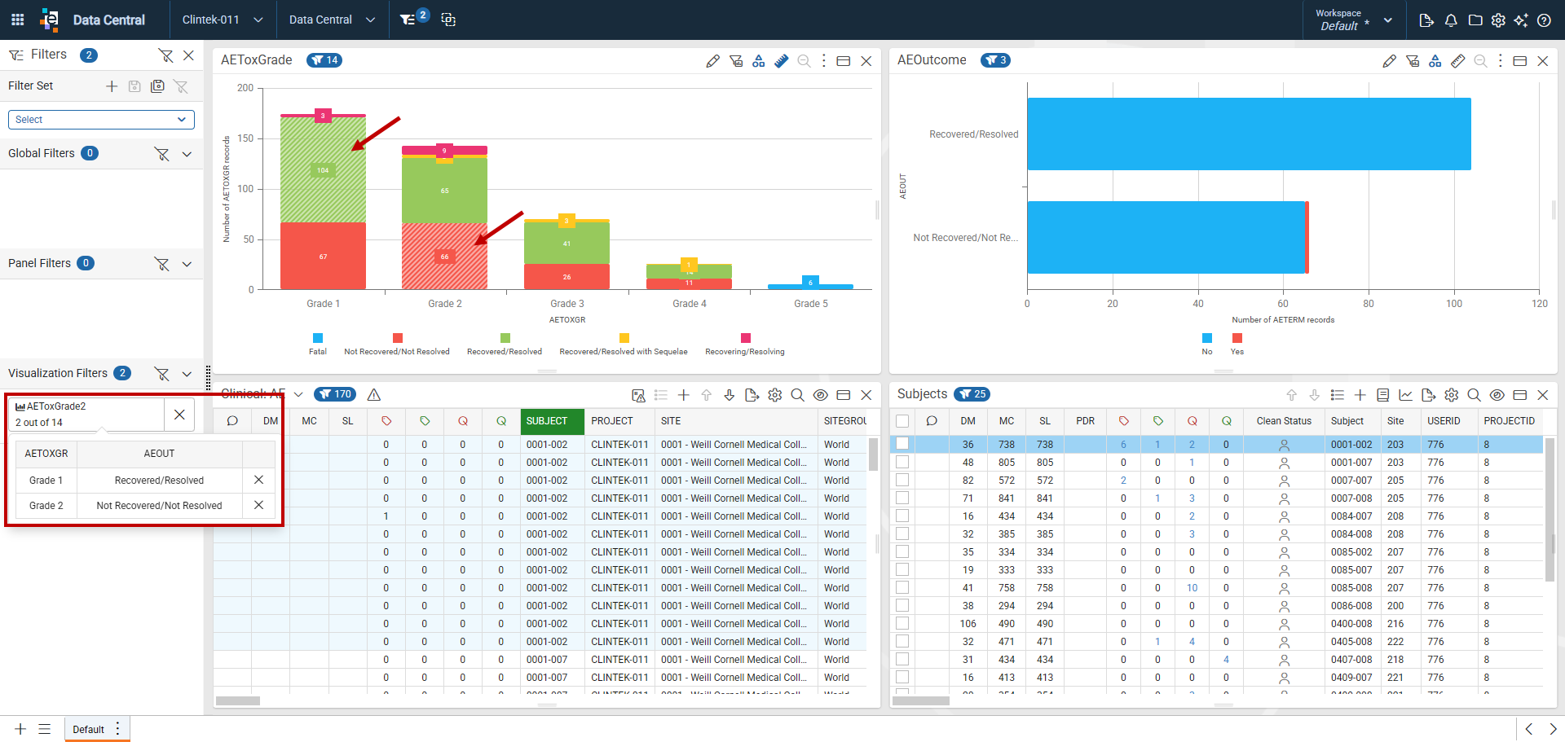Click the Clinical AE panel search icon
The width and height of the screenshot is (1565, 742).
point(798,395)
